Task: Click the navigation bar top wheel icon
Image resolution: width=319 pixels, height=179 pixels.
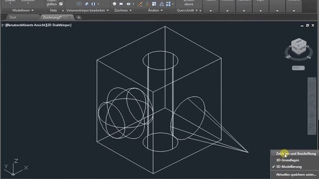Action: tap(312, 86)
